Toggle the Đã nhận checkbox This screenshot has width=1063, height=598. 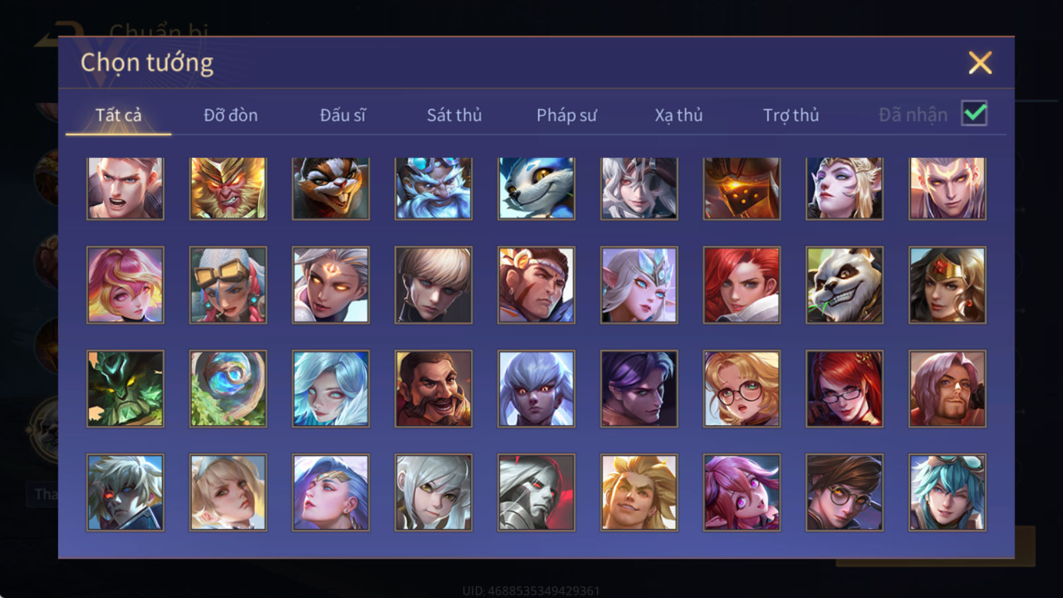(x=974, y=114)
